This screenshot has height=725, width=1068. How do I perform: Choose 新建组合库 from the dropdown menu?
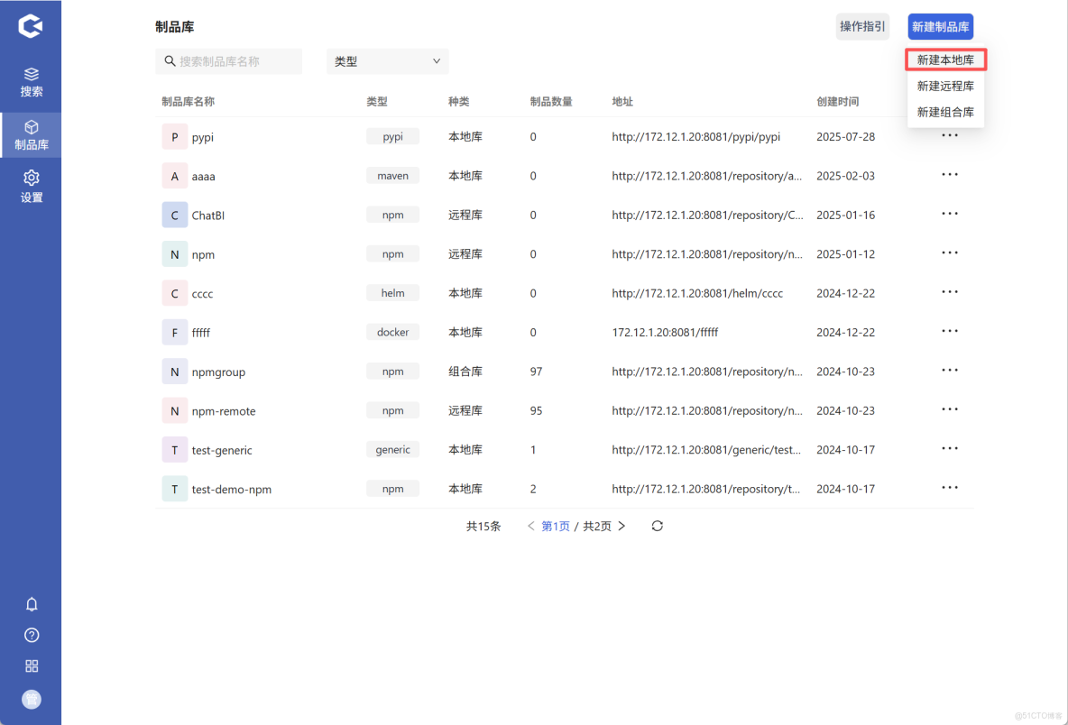click(945, 112)
